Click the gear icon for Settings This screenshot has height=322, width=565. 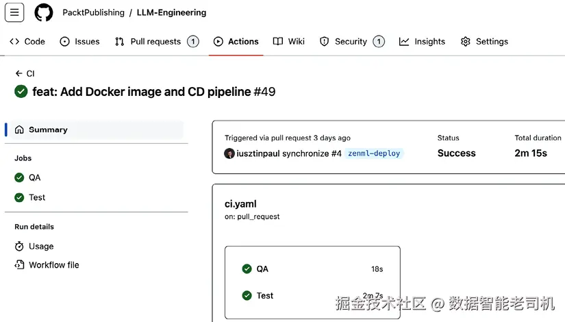(x=466, y=42)
